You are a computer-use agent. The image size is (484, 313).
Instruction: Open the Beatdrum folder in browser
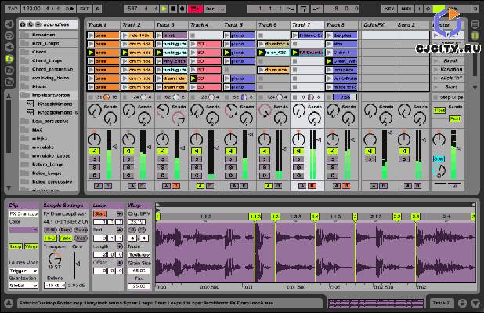coord(49,35)
